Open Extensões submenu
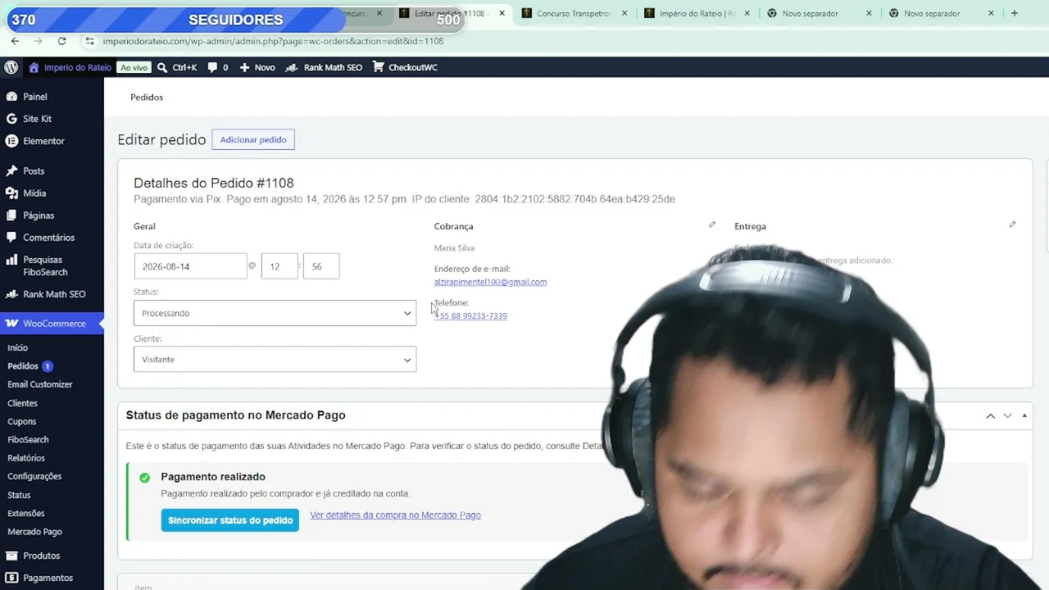 point(26,513)
